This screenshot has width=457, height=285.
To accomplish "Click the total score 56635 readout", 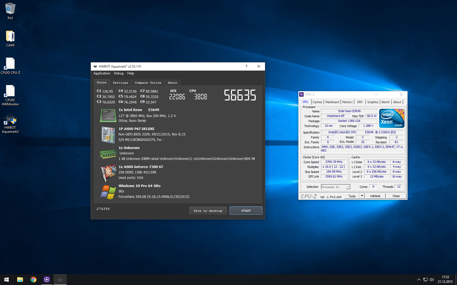I will (x=240, y=95).
